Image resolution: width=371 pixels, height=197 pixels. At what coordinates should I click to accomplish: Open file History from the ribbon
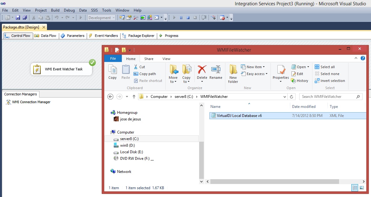pyautogui.click(x=300, y=81)
